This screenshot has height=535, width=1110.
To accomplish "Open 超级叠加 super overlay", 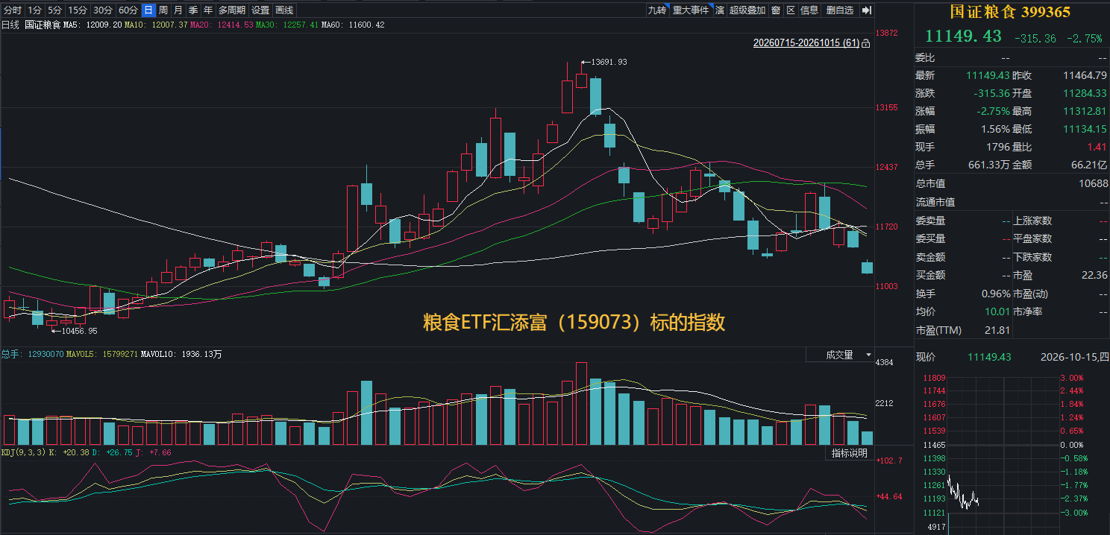I will coord(747,10).
